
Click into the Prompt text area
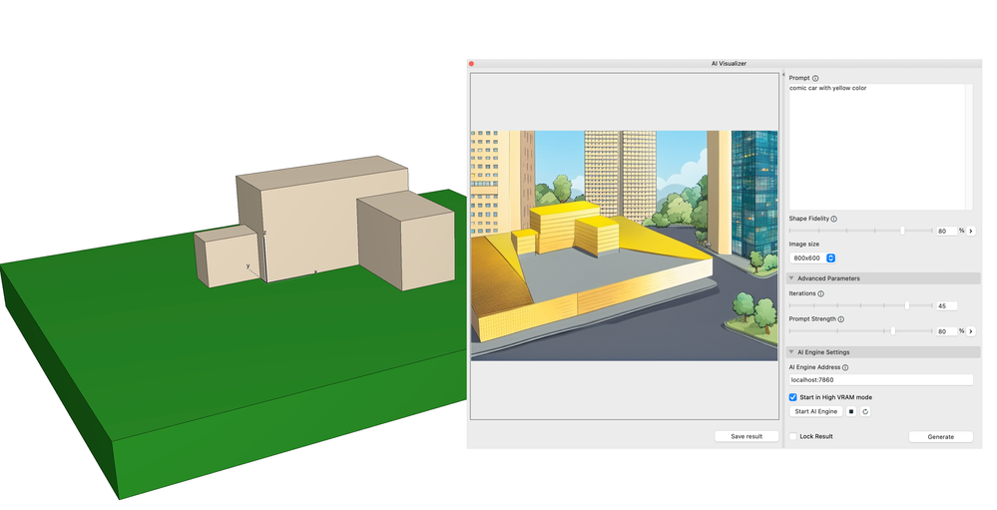(x=877, y=147)
